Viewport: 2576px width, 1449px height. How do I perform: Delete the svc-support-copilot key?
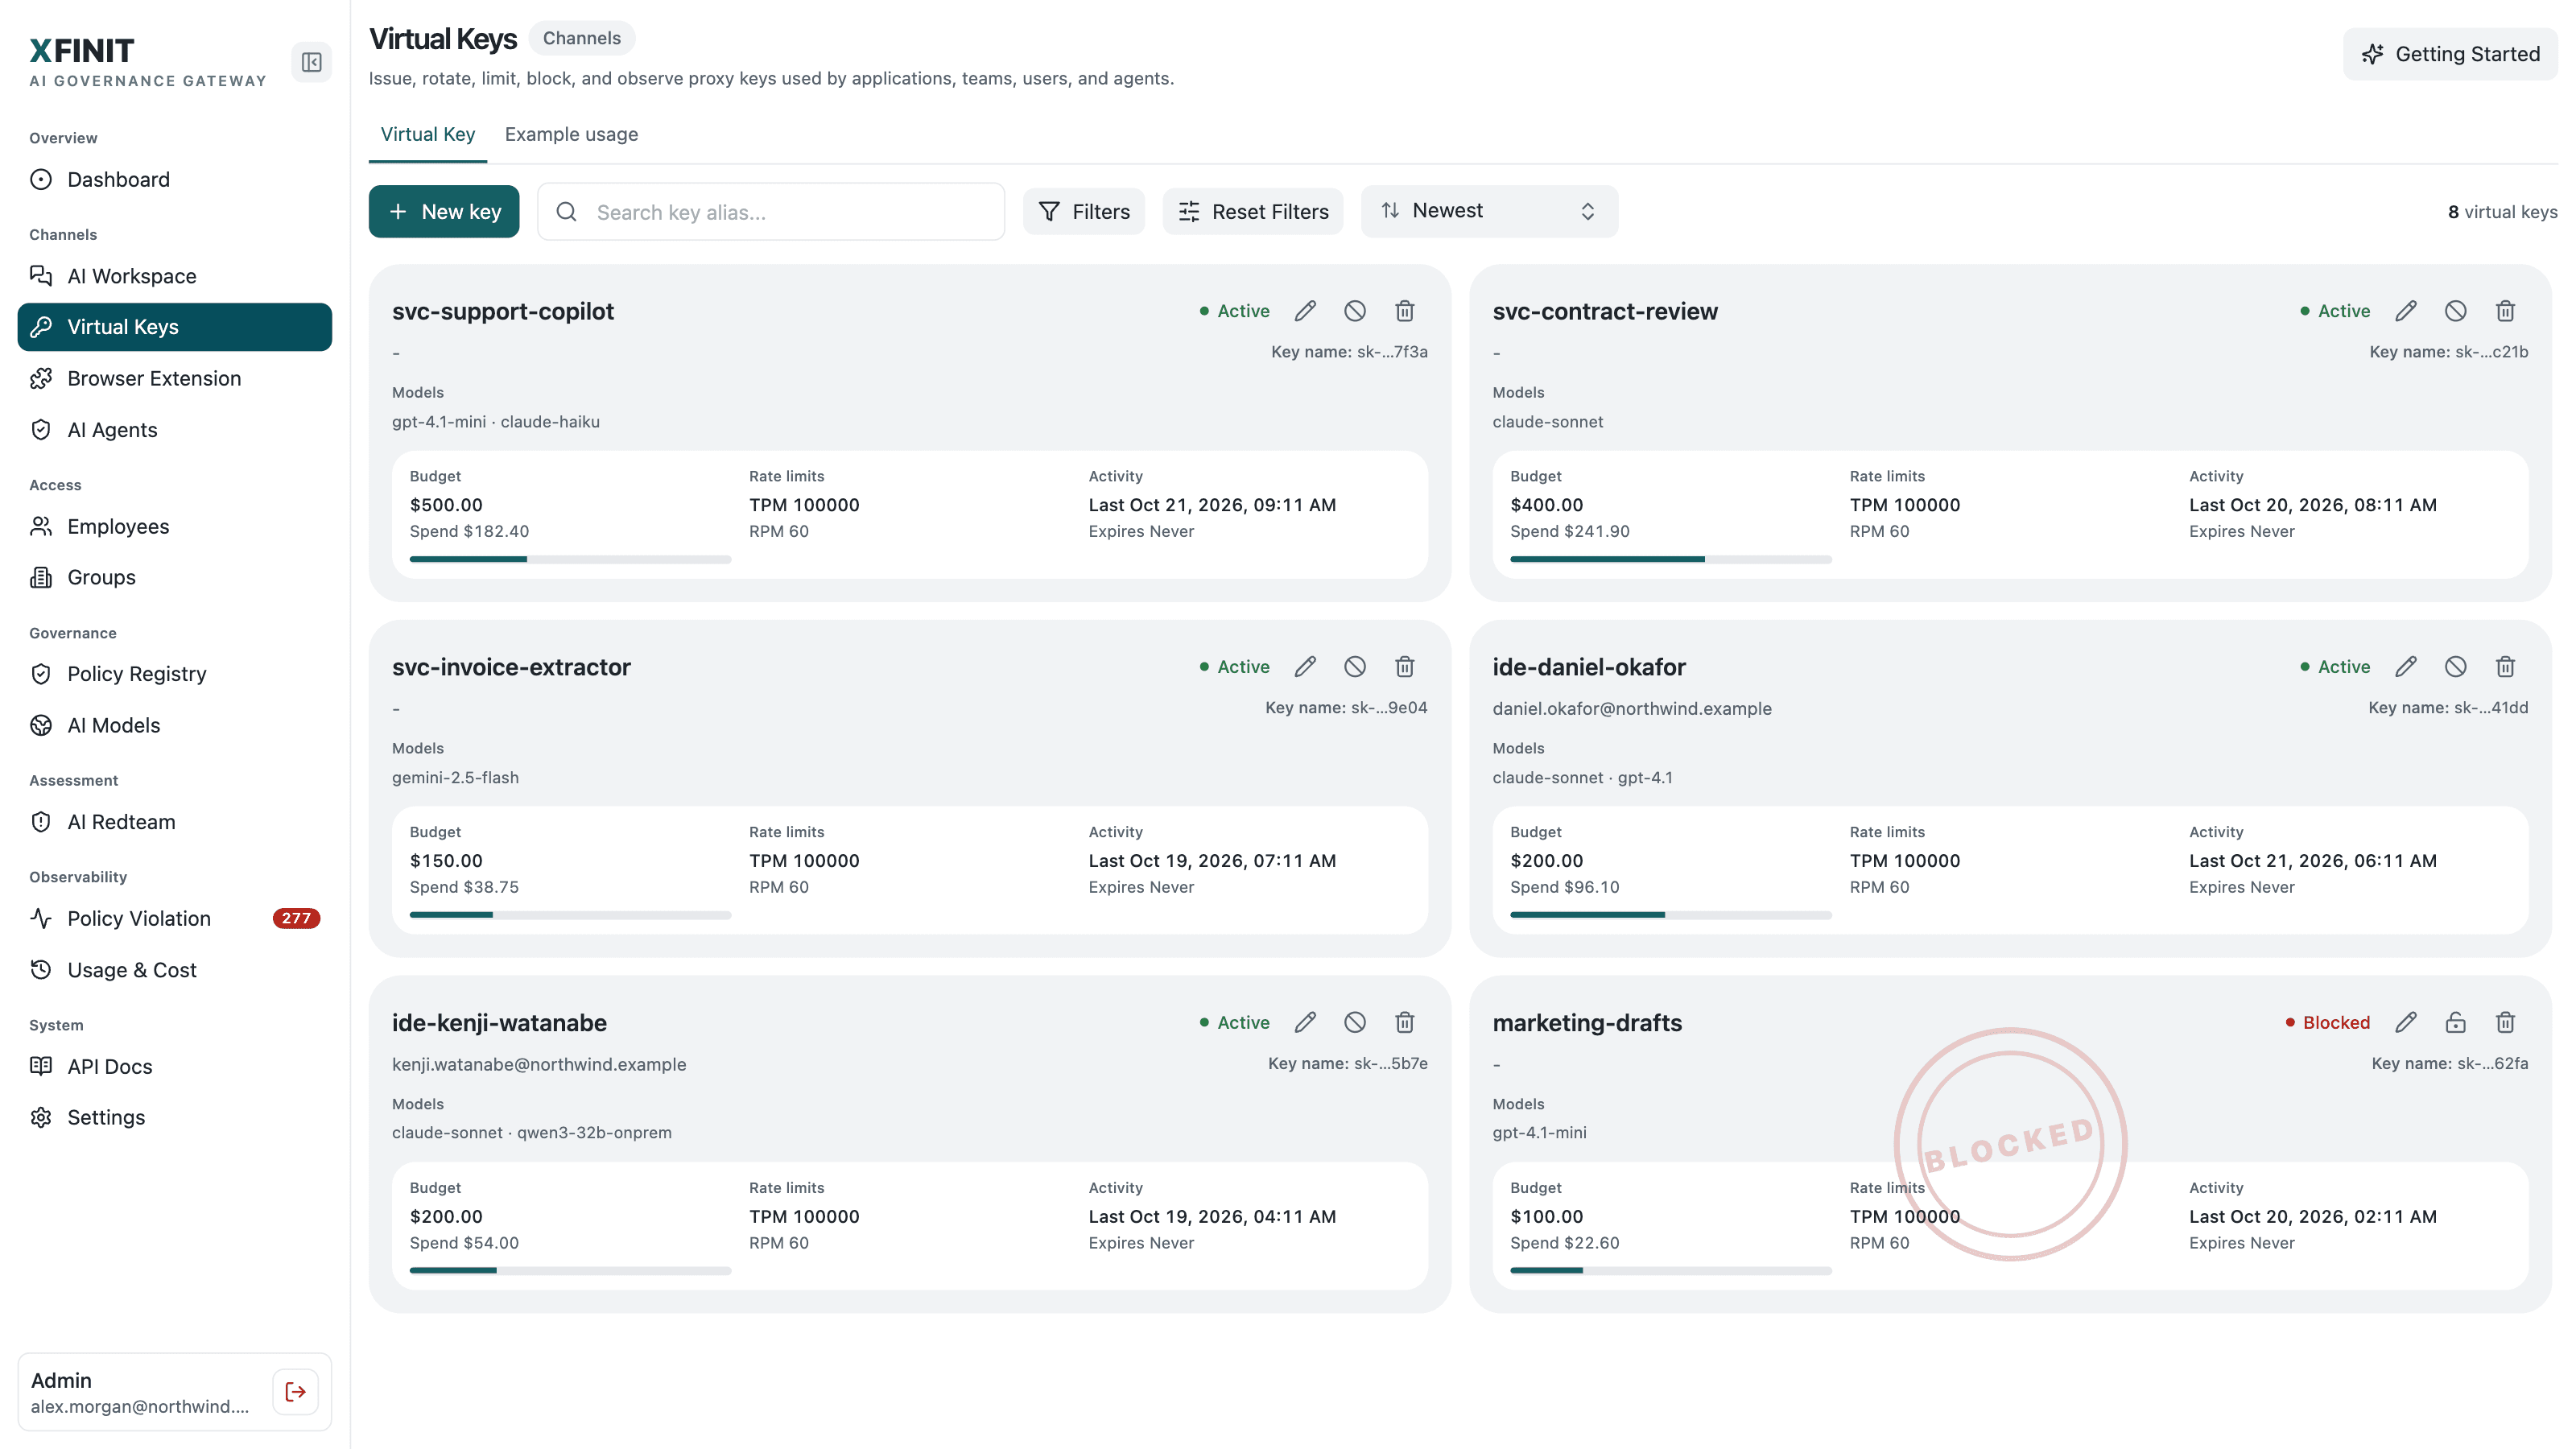1405,311
